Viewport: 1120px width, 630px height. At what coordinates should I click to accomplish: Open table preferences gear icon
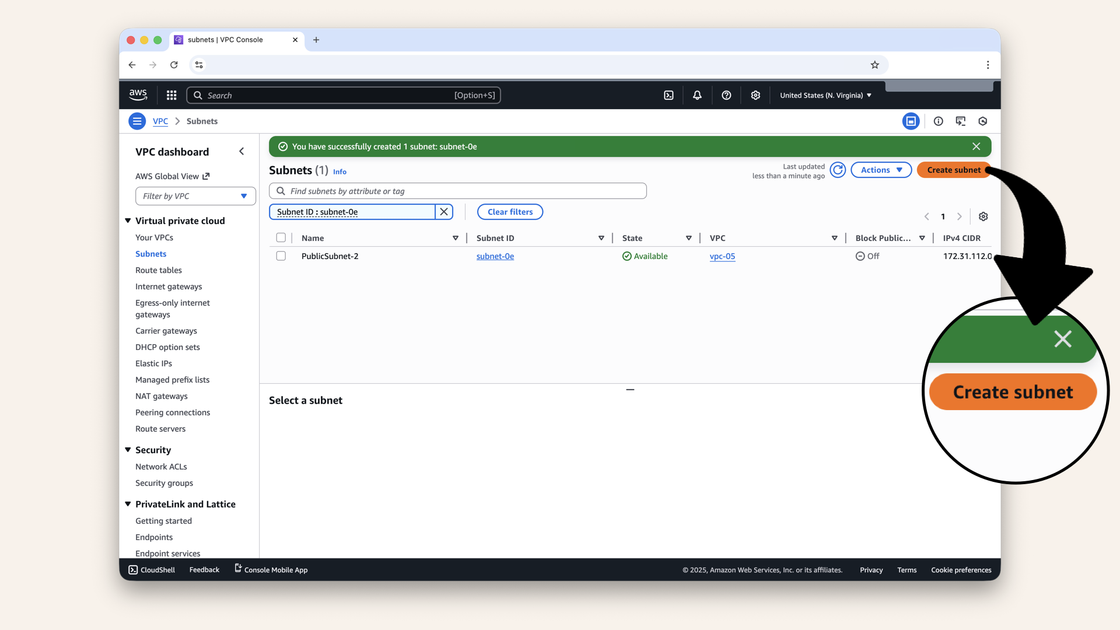(x=983, y=216)
